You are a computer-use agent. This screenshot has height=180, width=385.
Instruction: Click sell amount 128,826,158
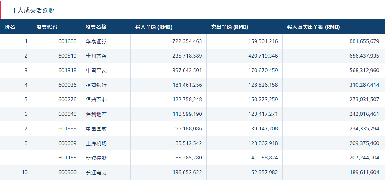(x=264, y=85)
